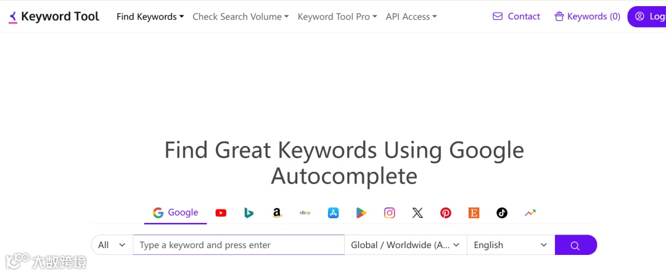Switch to the TikTok keyword source
This screenshot has width=666, height=274.
(502, 213)
